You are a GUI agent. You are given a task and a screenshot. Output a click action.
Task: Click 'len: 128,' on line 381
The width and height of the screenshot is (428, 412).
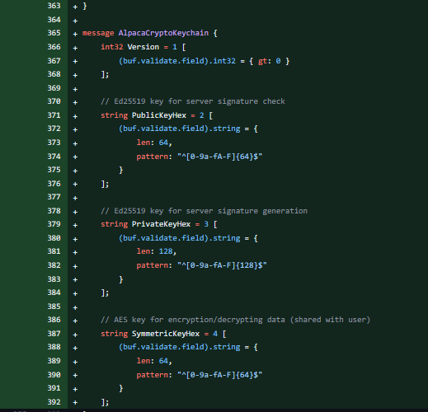click(157, 251)
